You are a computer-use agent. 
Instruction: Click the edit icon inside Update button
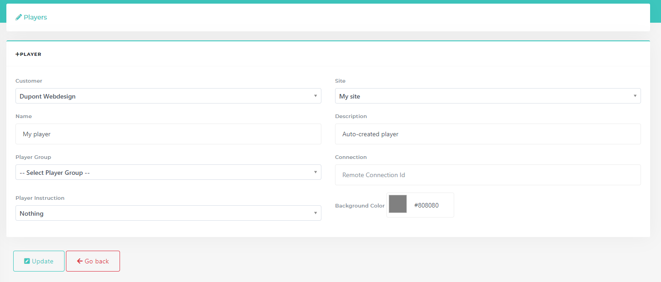[x=27, y=261]
